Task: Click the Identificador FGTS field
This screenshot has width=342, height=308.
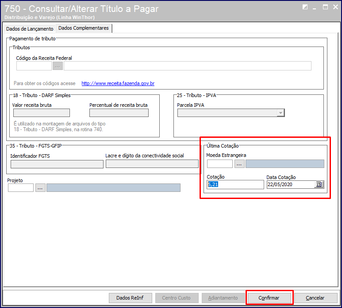Action: (x=57, y=164)
